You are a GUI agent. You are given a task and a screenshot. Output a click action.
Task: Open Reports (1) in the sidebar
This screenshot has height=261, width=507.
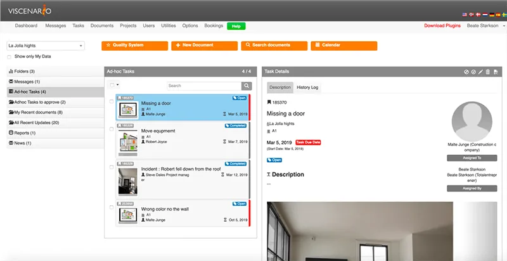55,133
